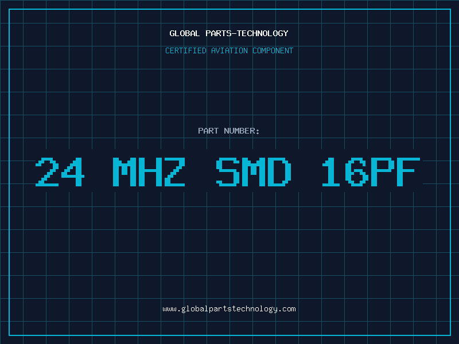This screenshot has height=344, width=459.
Task: Click the PART NUMBER: label
Action: click(228, 131)
